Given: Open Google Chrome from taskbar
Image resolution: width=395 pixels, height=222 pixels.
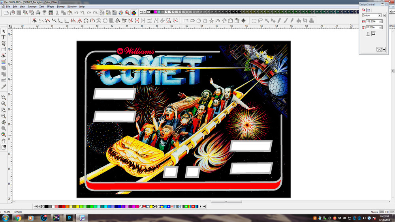Looking at the screenshot, I should [x=18, y=218].
